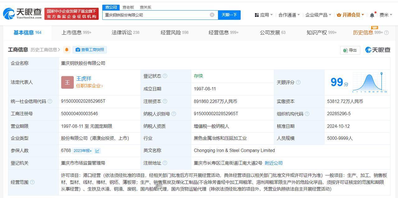
Task: Switch to the 经营风险 tab
Action: coord(174,33)
